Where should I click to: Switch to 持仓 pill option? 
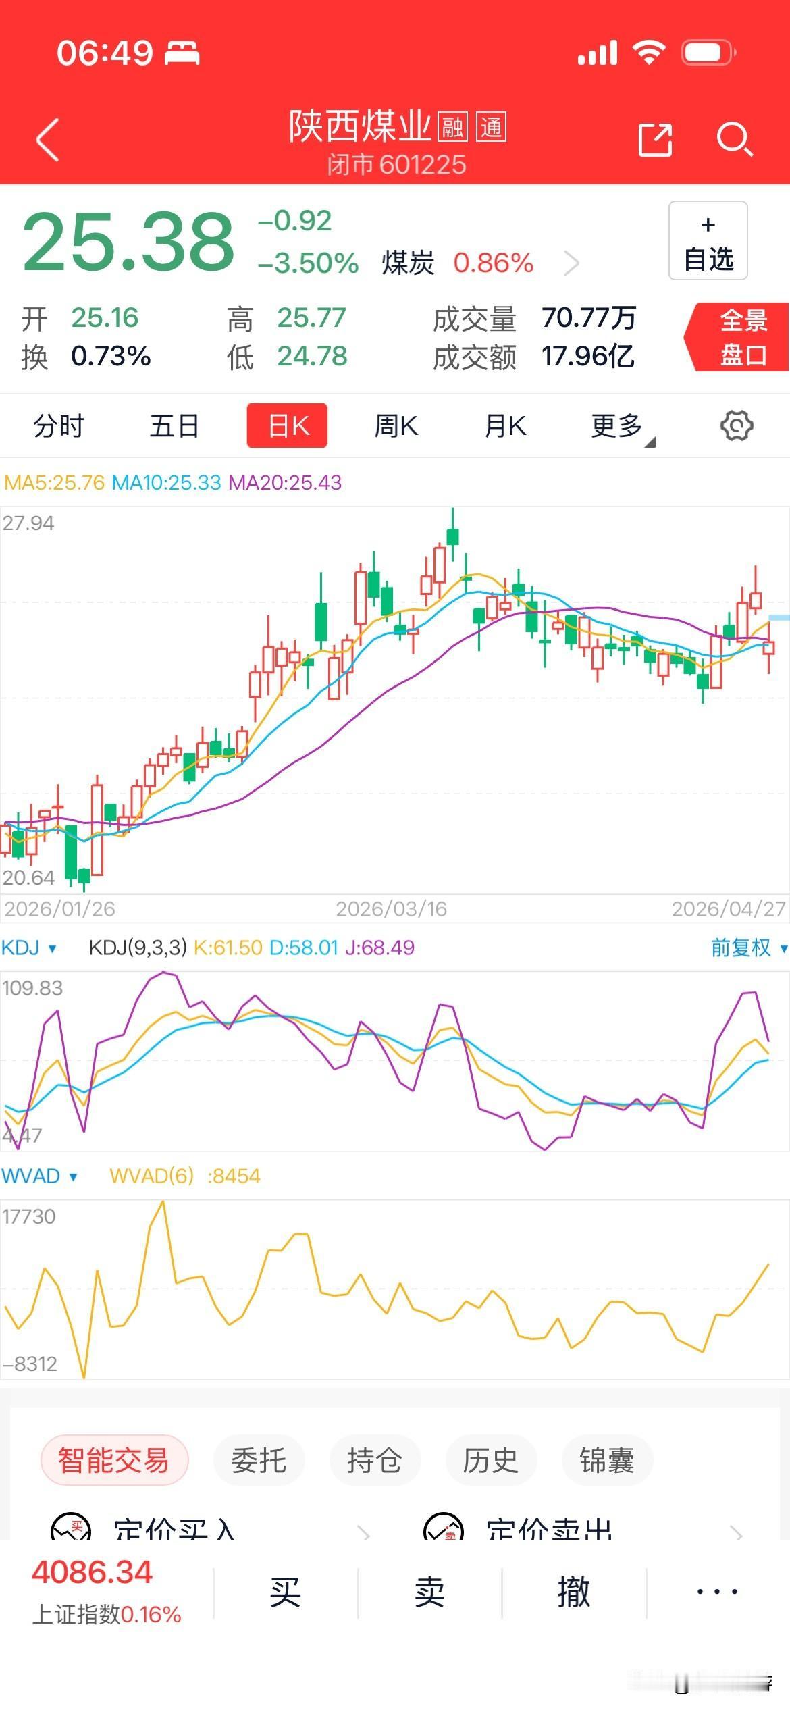(x=375, y=1461)
